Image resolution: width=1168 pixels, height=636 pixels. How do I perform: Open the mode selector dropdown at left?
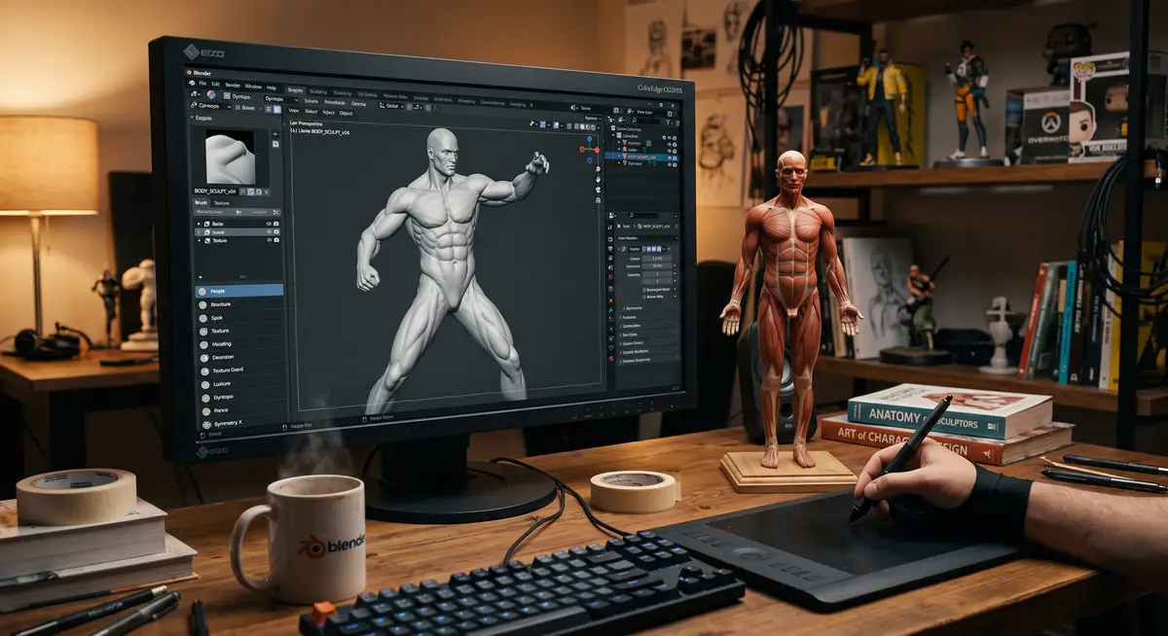coord(210,106)
